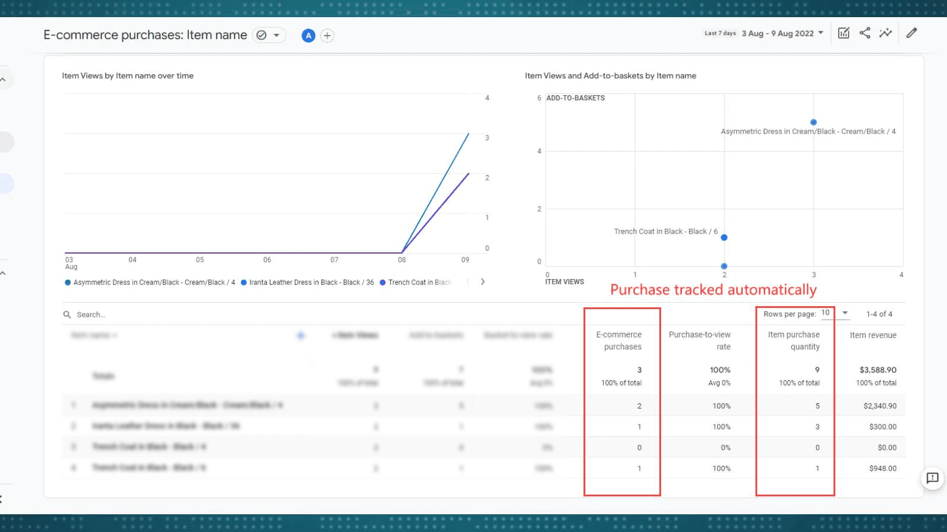Open the checkmark dropdown beside report title

269,35
